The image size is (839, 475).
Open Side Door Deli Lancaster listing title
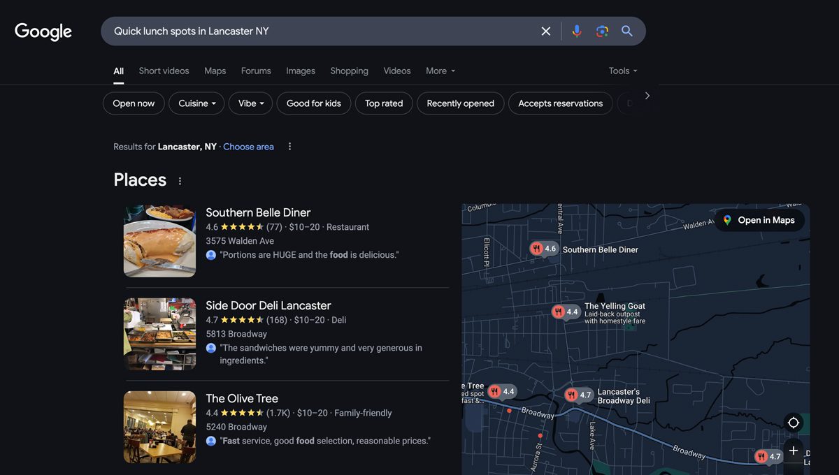[268, 305]
